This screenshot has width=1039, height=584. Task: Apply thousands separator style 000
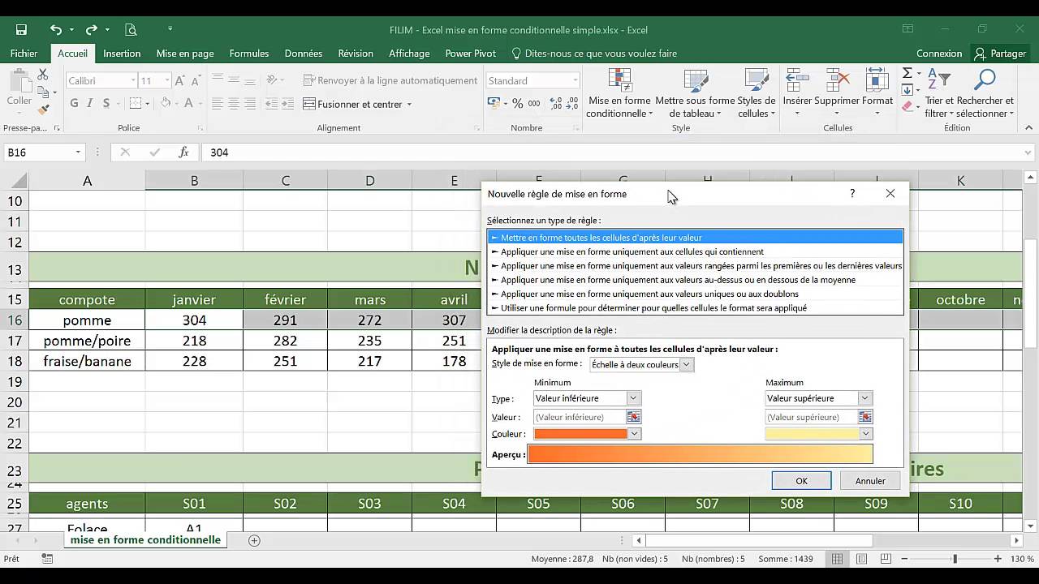[x=534, y=104]
